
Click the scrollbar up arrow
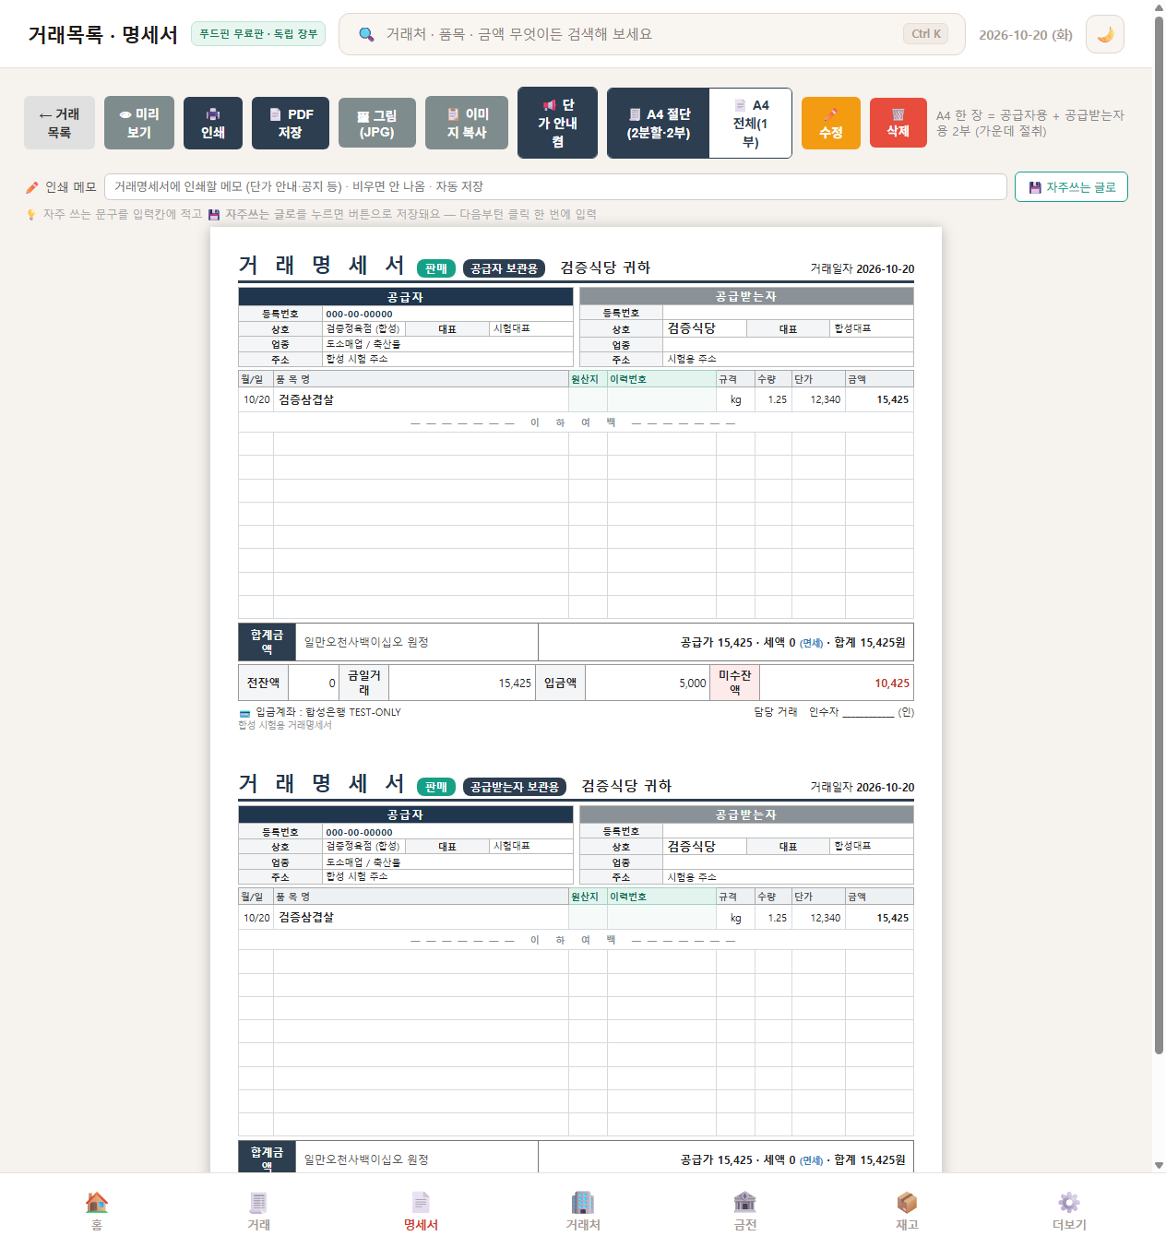1159,7
